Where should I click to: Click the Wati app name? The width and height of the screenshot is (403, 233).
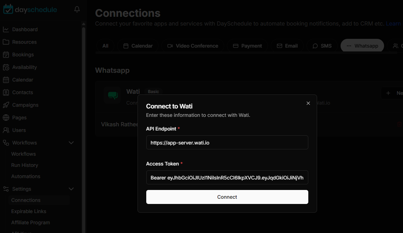(x=133, y=92)
